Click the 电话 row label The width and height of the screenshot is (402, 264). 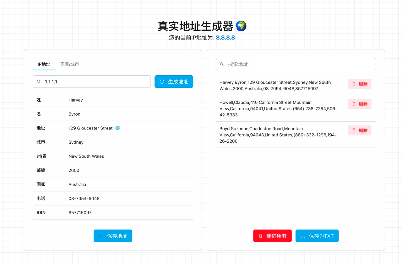coord(41,198)
